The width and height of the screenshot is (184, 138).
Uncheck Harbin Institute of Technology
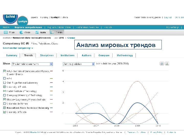pos(4,91)
